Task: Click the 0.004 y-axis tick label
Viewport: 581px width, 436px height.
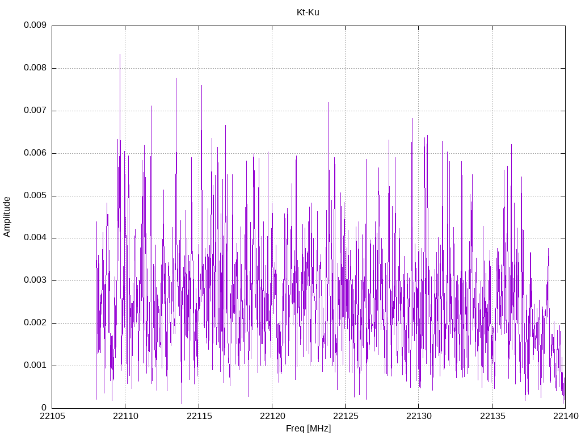Action: point(35,238)
